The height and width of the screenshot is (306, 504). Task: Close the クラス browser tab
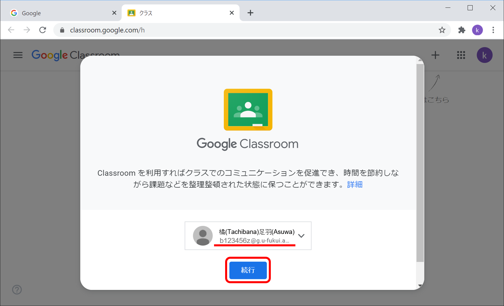pos(232,13)
